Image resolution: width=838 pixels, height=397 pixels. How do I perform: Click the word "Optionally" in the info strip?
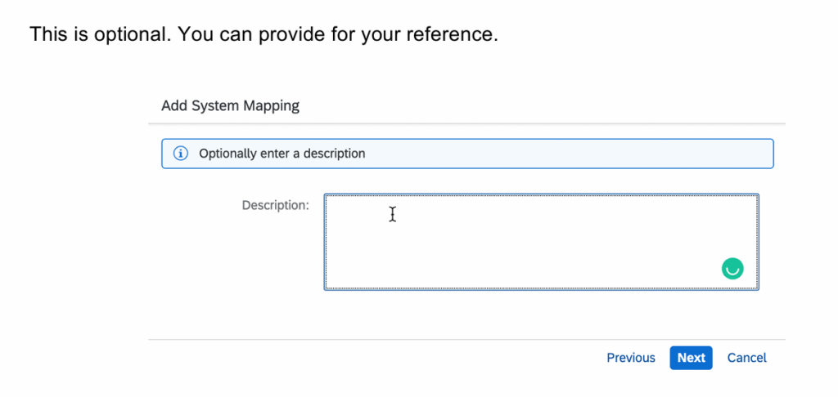[x=226, y=154]
